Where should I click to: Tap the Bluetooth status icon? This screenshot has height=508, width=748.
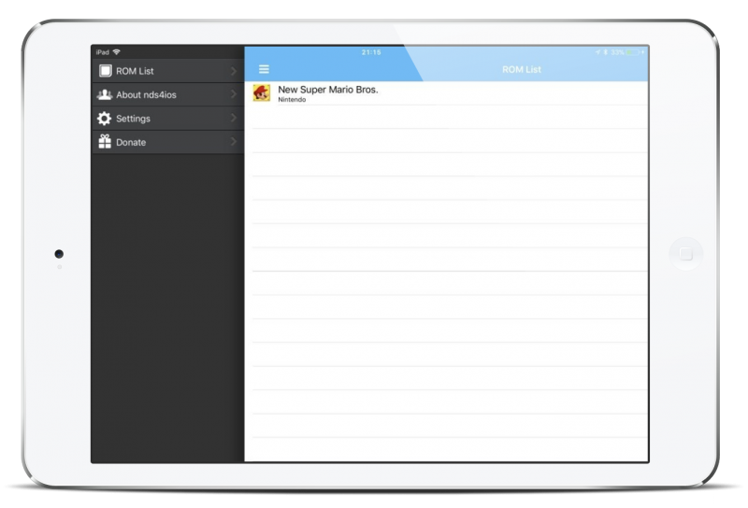click(x=605, y=52)
